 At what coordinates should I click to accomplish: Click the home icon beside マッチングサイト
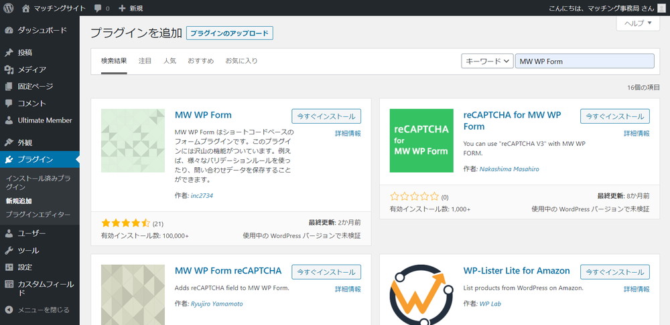click(x=25, y=8)
